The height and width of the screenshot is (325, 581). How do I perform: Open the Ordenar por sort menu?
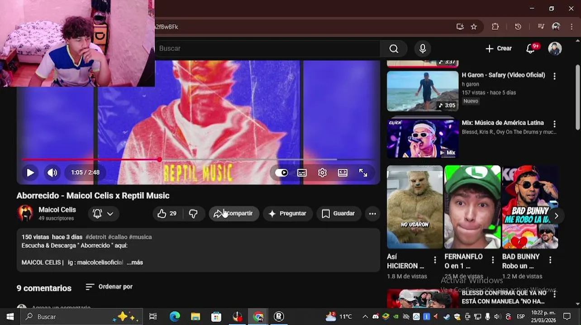109,287
